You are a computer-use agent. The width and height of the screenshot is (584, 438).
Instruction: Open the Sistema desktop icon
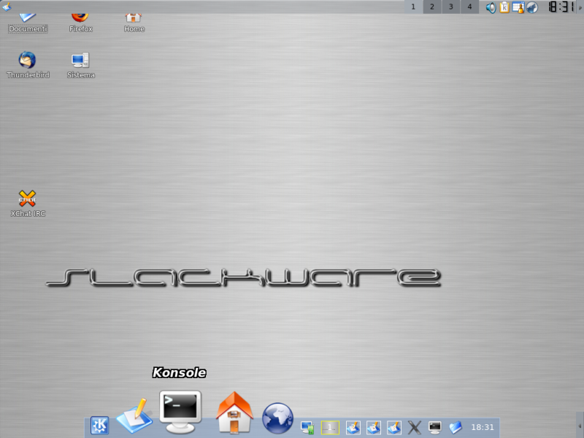(80, 65)
